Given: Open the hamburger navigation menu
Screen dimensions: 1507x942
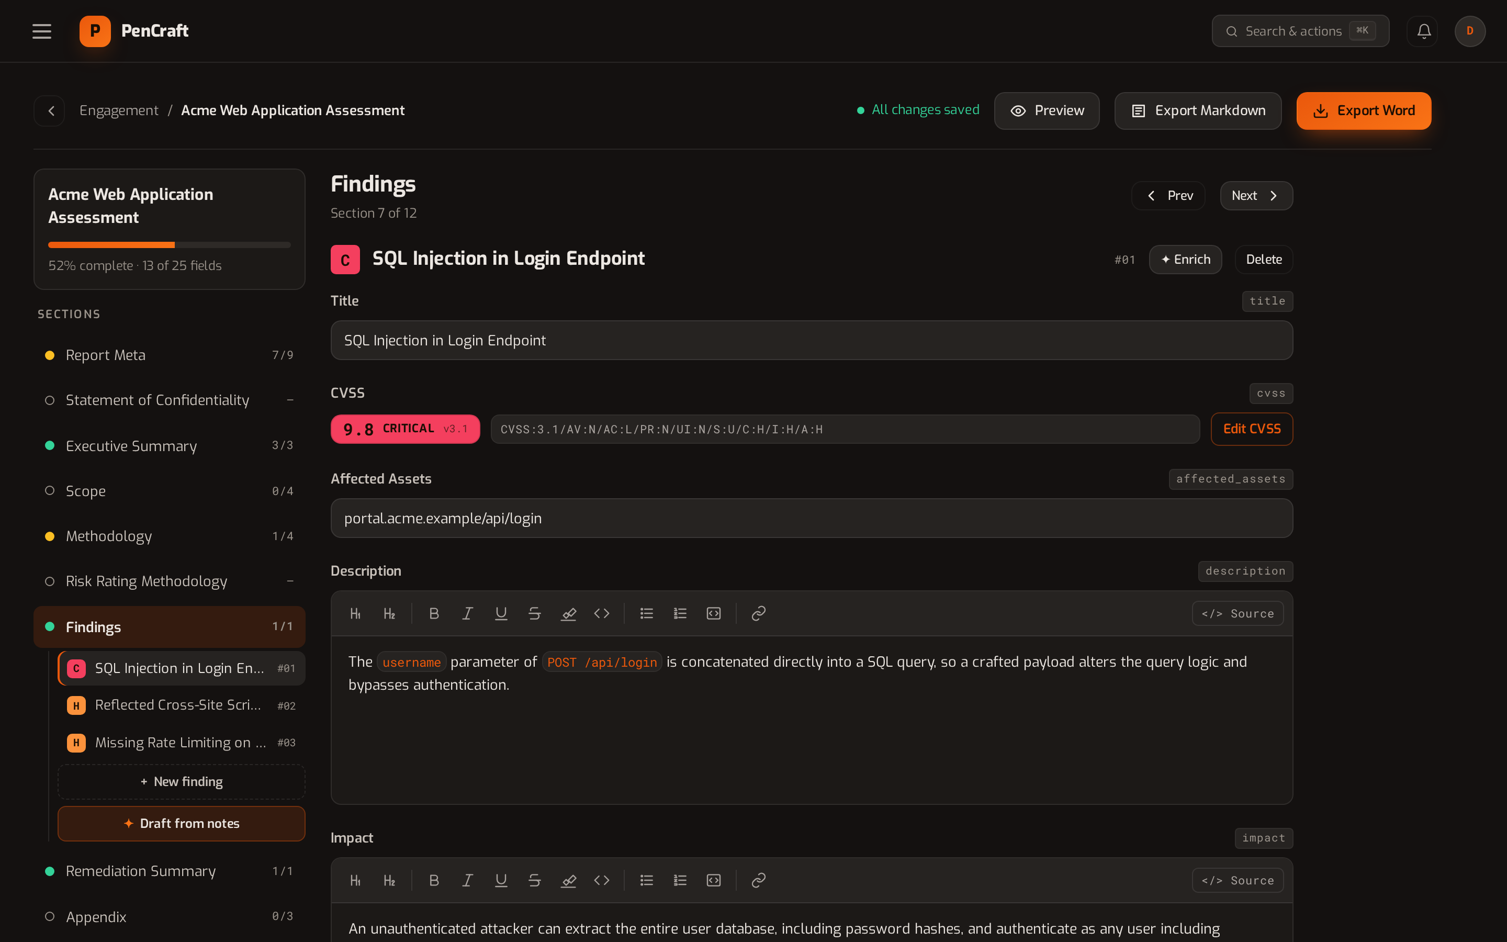Looking at the screenshot, I should [42, 31].
